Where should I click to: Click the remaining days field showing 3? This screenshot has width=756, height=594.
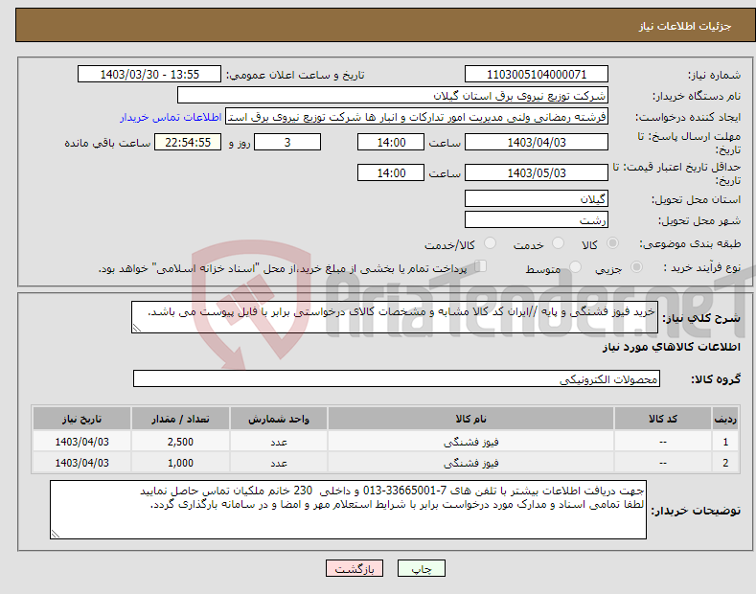287,142
